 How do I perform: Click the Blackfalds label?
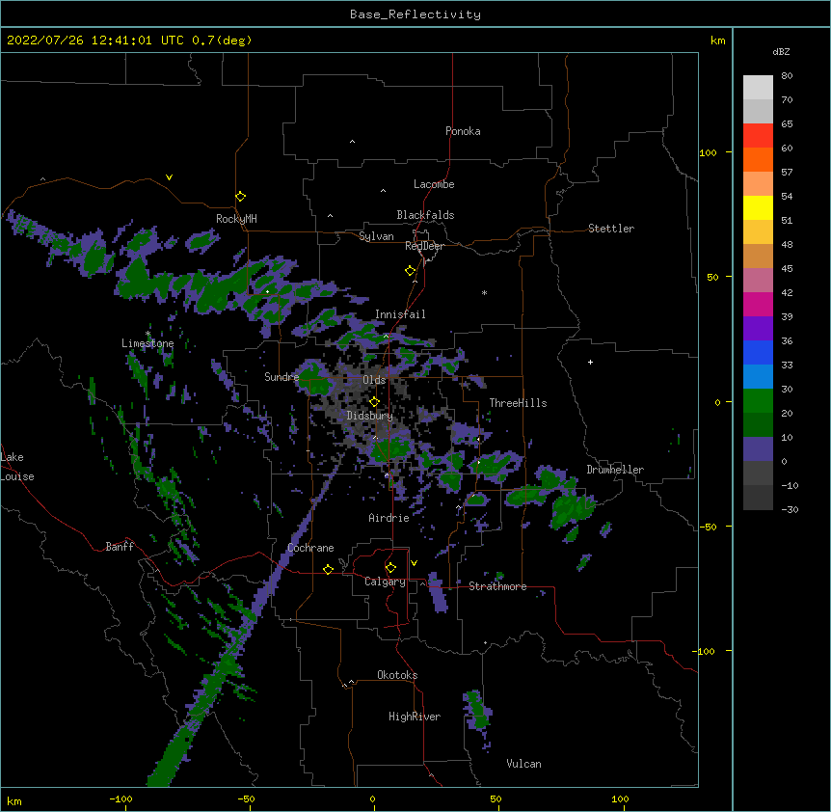tap(425, 215)
